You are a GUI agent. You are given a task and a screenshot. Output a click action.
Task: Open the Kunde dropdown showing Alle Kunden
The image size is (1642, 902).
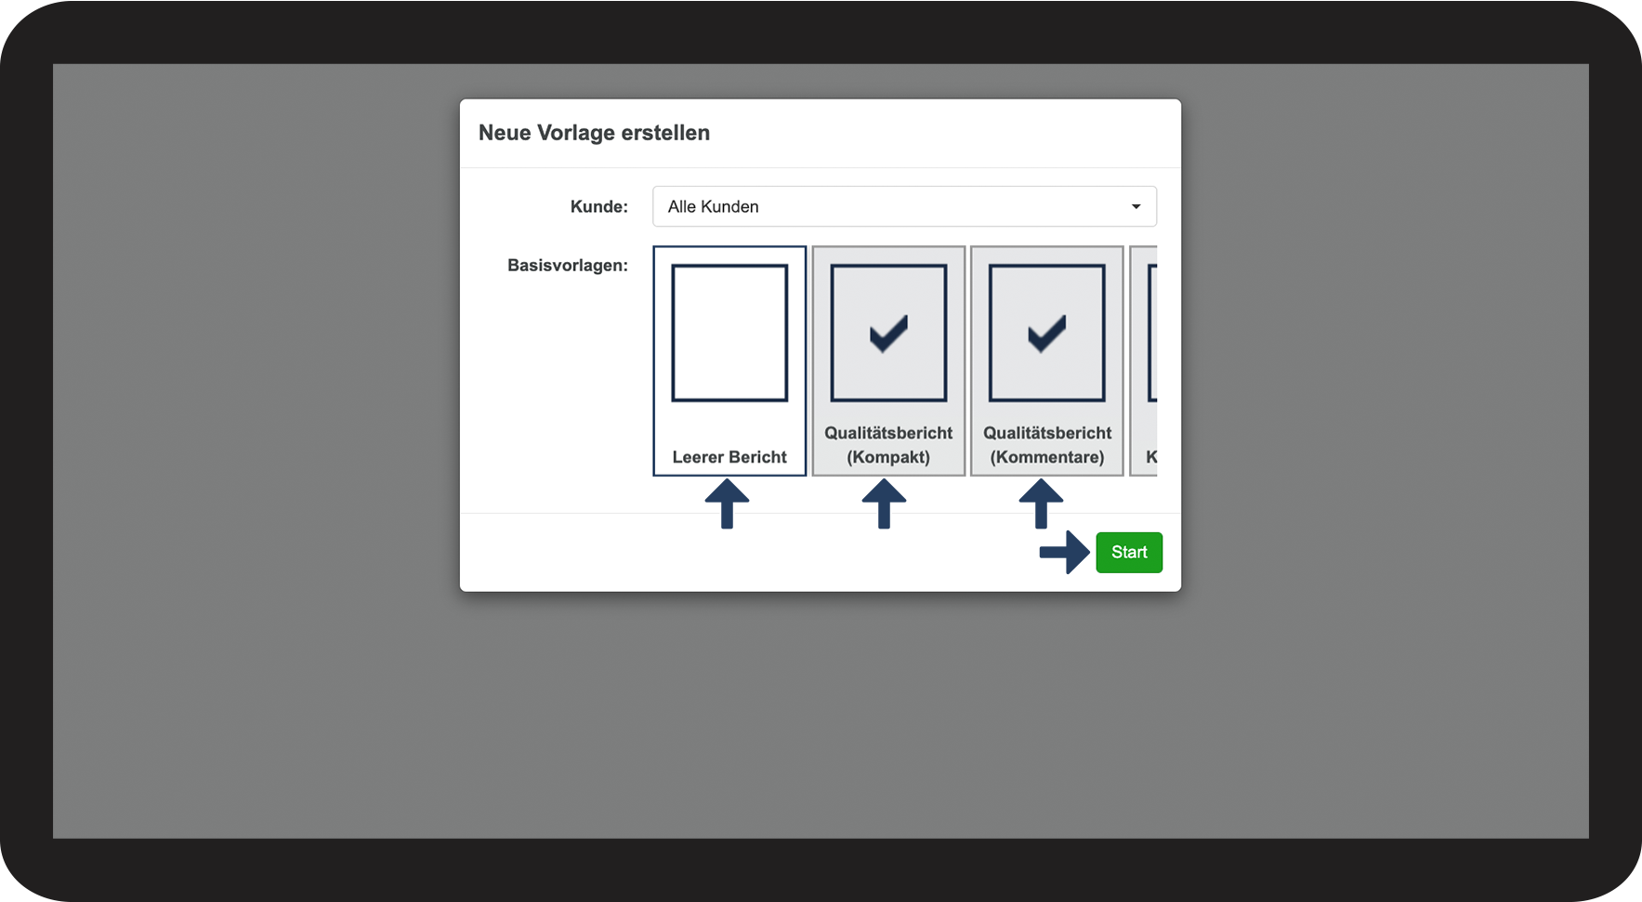[x=905, y=206]
